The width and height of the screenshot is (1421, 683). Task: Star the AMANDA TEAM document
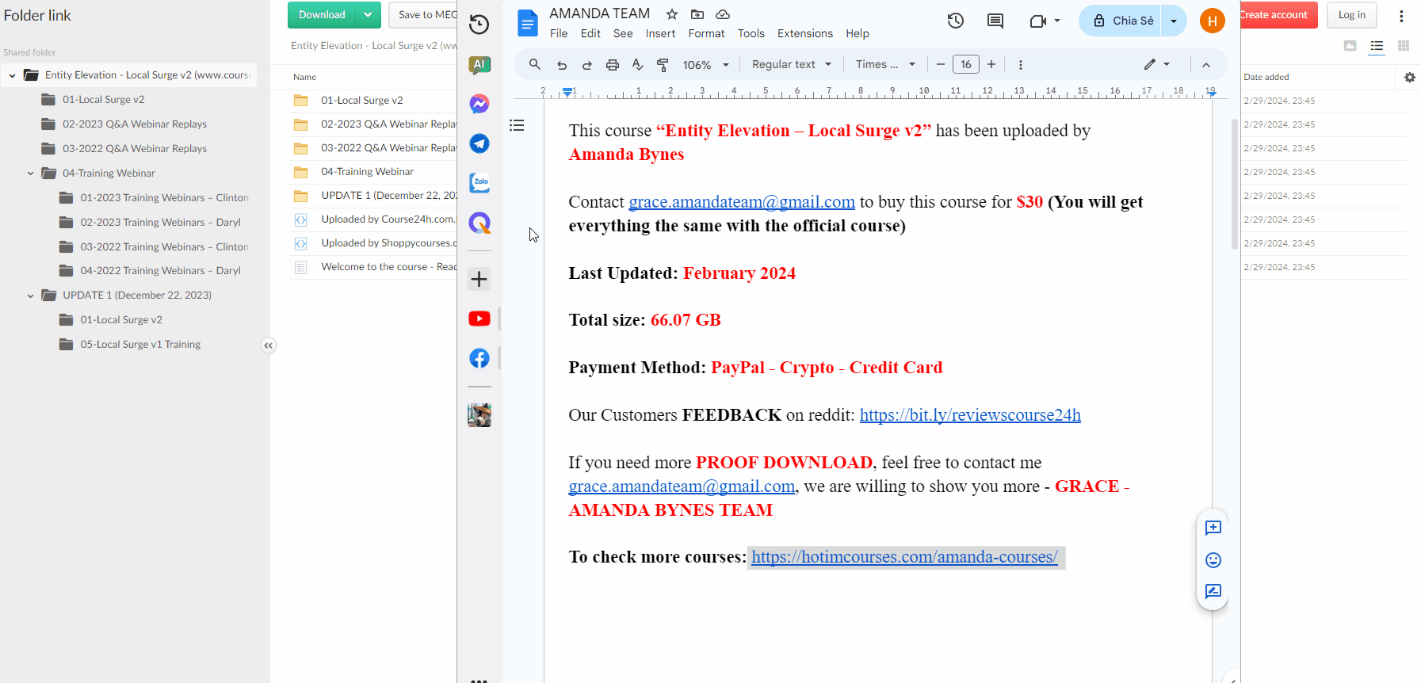(x=672, y=14)
